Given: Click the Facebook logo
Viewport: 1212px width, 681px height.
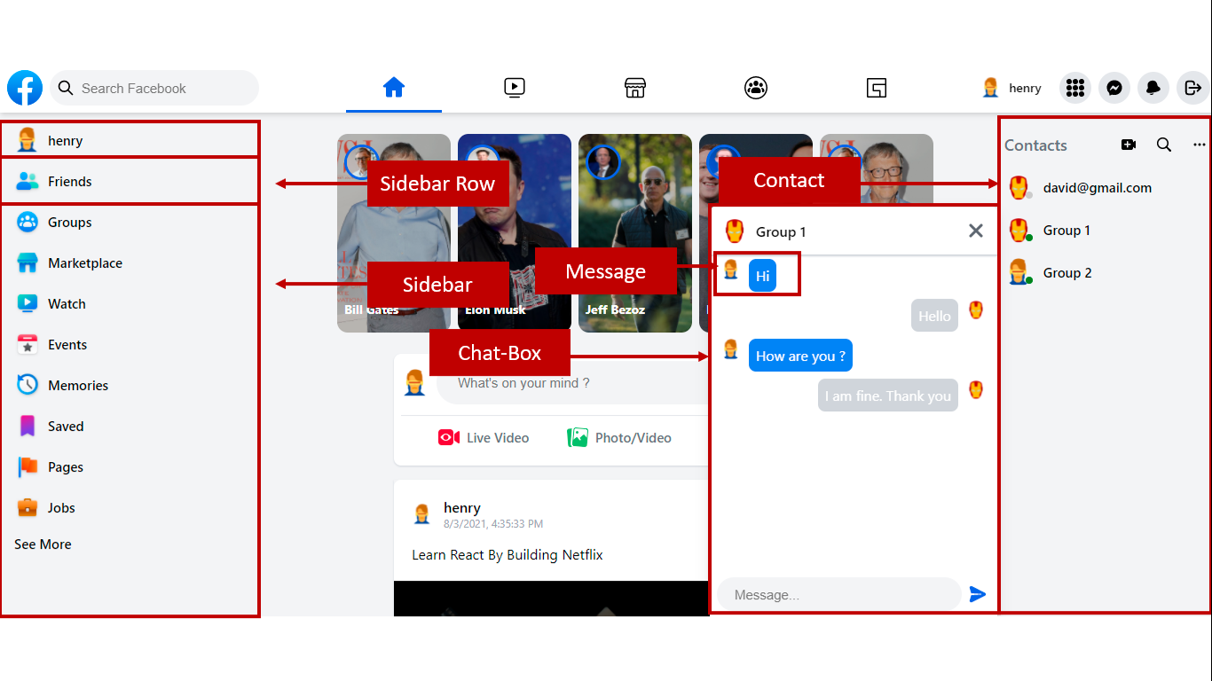Looking at the screenshot, I should click(x=25, y=88).
